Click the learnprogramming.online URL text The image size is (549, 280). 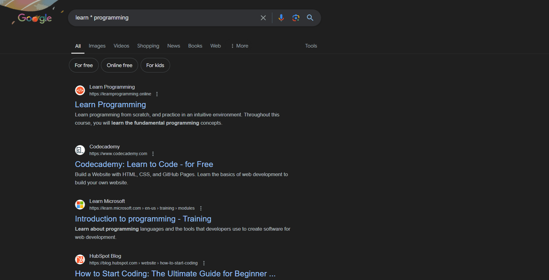pos(120,94)
